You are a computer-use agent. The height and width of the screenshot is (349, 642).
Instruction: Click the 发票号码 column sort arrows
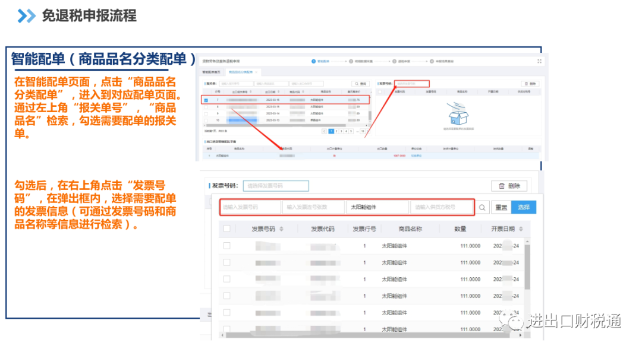(281, 229)
